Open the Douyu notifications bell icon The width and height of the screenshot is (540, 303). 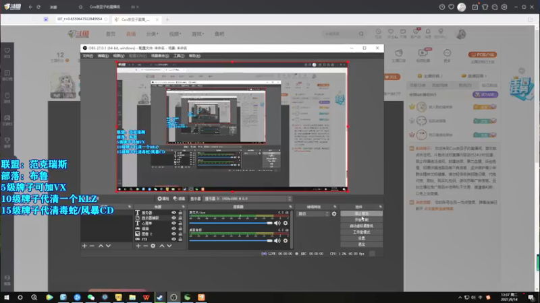point(428,32)
